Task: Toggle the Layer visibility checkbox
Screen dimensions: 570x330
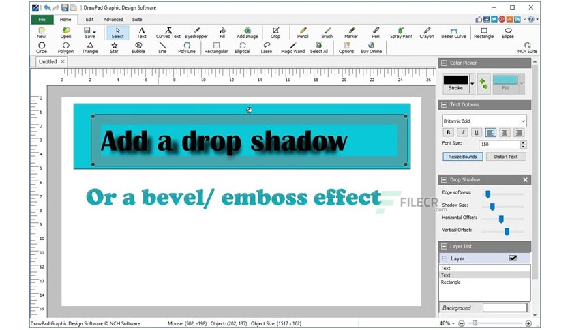Action: (x=513, y=258)
